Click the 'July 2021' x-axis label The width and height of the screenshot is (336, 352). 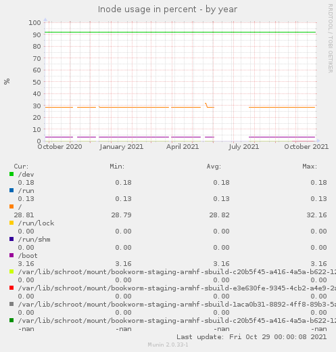244,147
